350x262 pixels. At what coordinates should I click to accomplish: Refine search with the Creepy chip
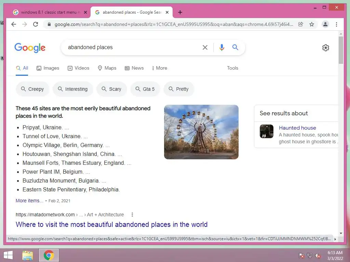point(32,89)
